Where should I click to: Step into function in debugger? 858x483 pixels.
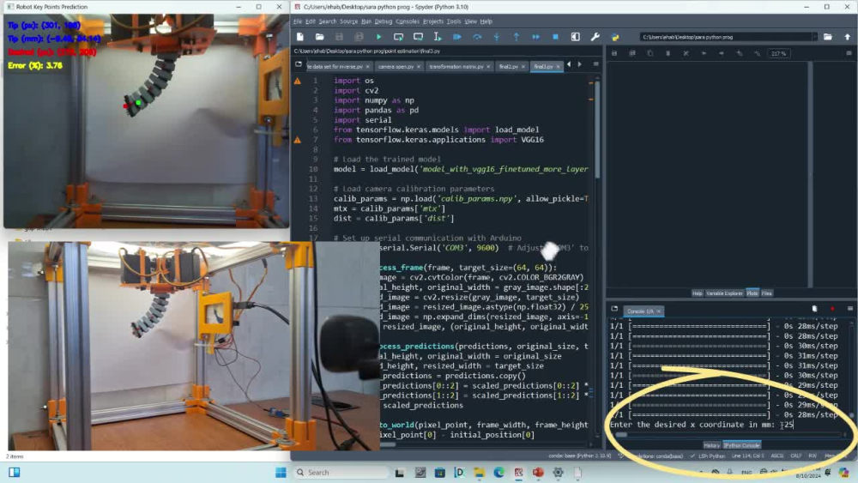pos(496,37)
